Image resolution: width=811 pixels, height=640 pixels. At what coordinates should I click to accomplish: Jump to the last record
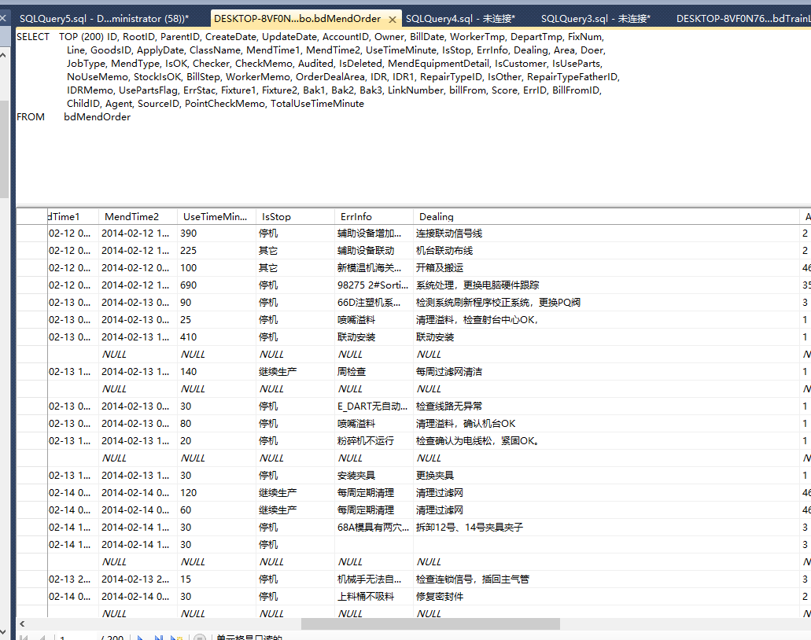click(x=158, y=638)
